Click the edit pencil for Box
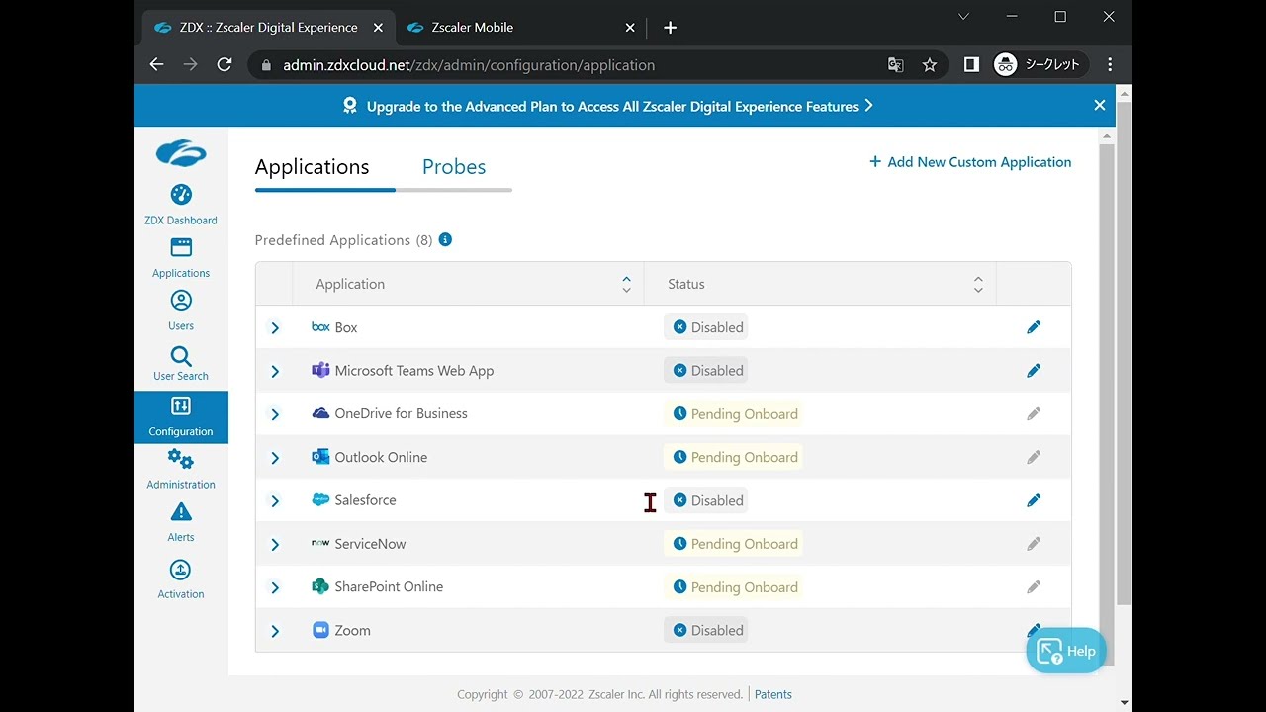This screenshot has width=1266, height=712. [1034, 327]
